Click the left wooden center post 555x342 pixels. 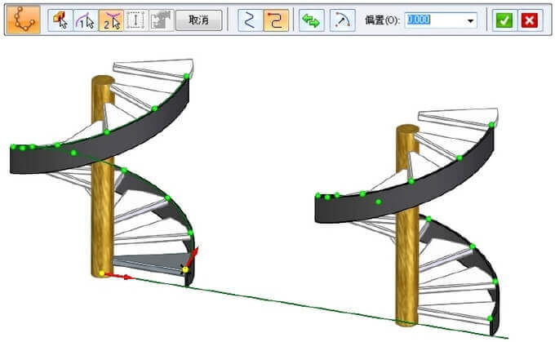103,212
